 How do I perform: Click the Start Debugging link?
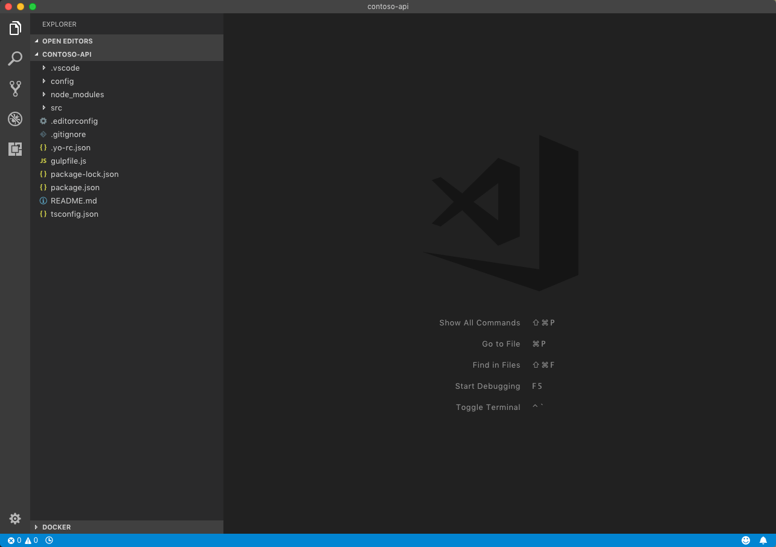pyautogui.click(x=487, y=386)
